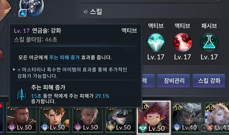Click the blue badge on hero portrait
Screen dimensions: 229x135
23,13
